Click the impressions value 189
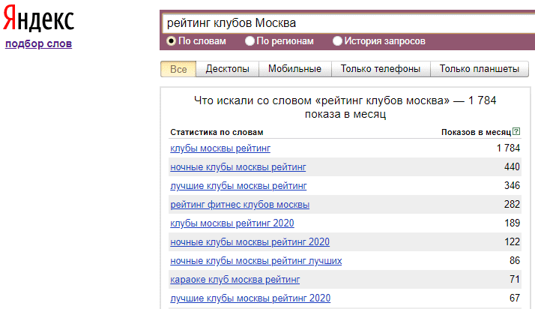Screen dimensions: 535x309 click(x=512, y=223)
